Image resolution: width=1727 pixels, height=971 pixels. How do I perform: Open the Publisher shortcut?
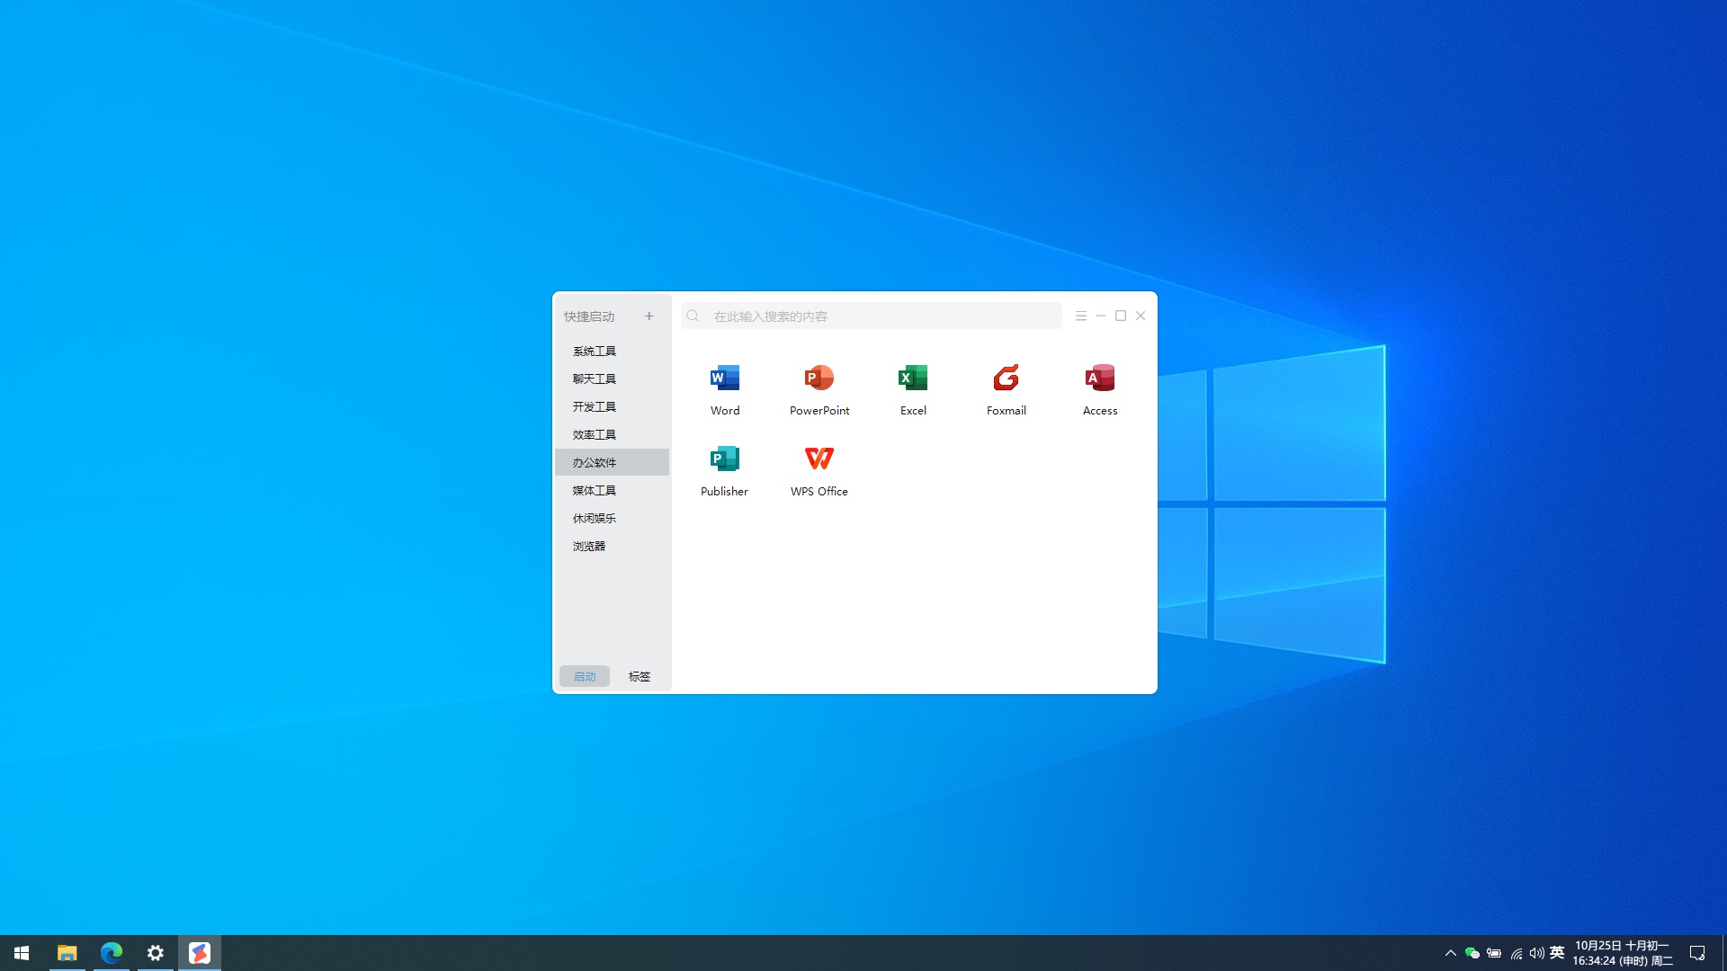(724, 459)
